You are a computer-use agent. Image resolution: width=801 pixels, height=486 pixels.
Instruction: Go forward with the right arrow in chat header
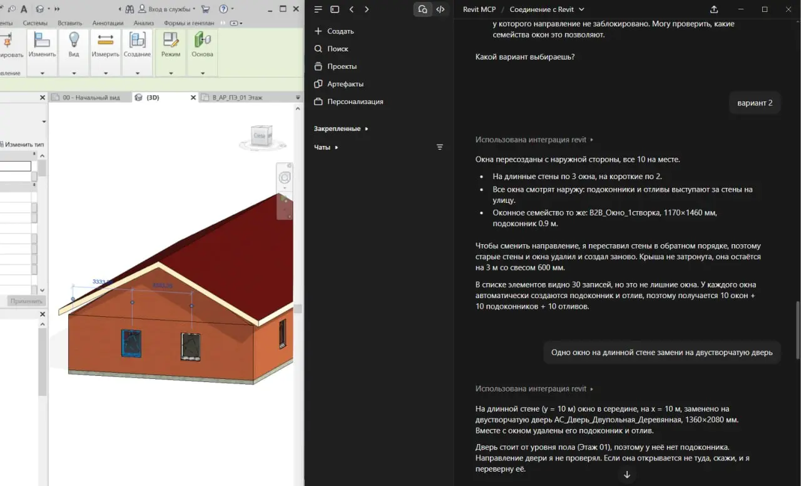367,9
